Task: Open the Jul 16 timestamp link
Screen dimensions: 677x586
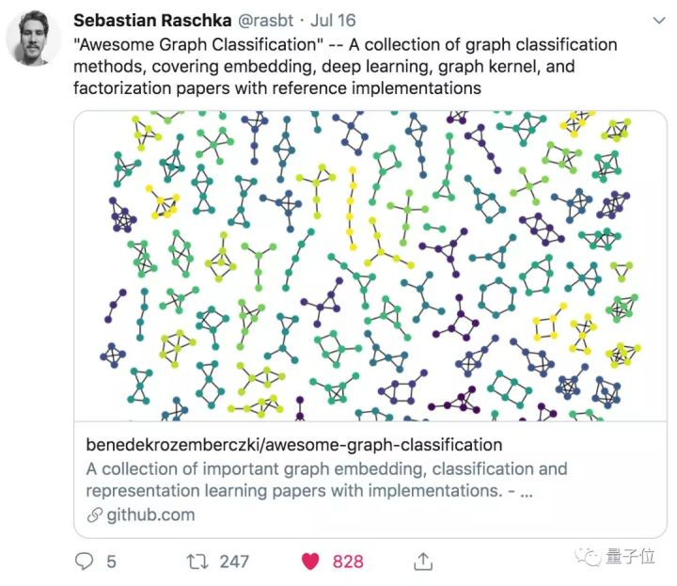Action: pyautogui.click(x=333, y=21)
